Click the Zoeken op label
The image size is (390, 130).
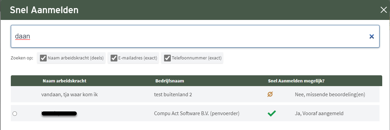coord(22,58)
